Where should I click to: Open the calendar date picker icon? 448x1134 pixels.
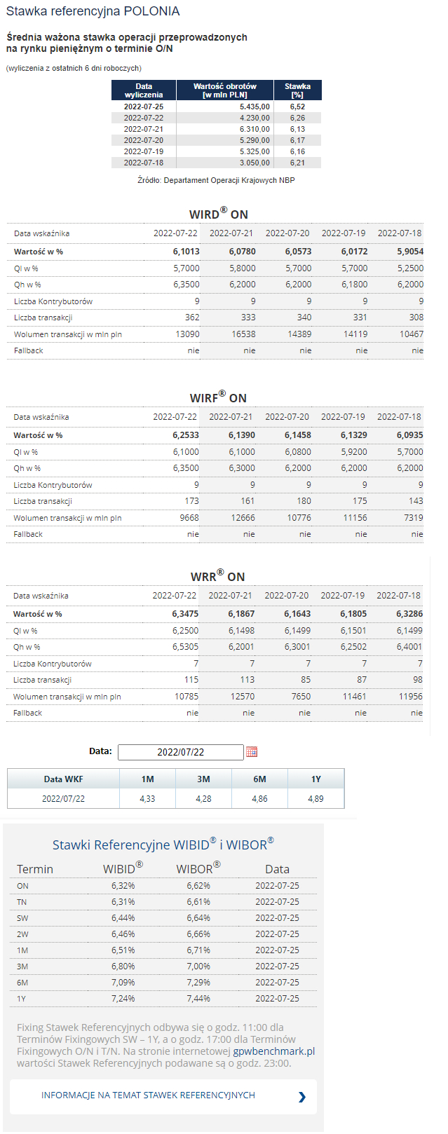click(x=252, y=752)
